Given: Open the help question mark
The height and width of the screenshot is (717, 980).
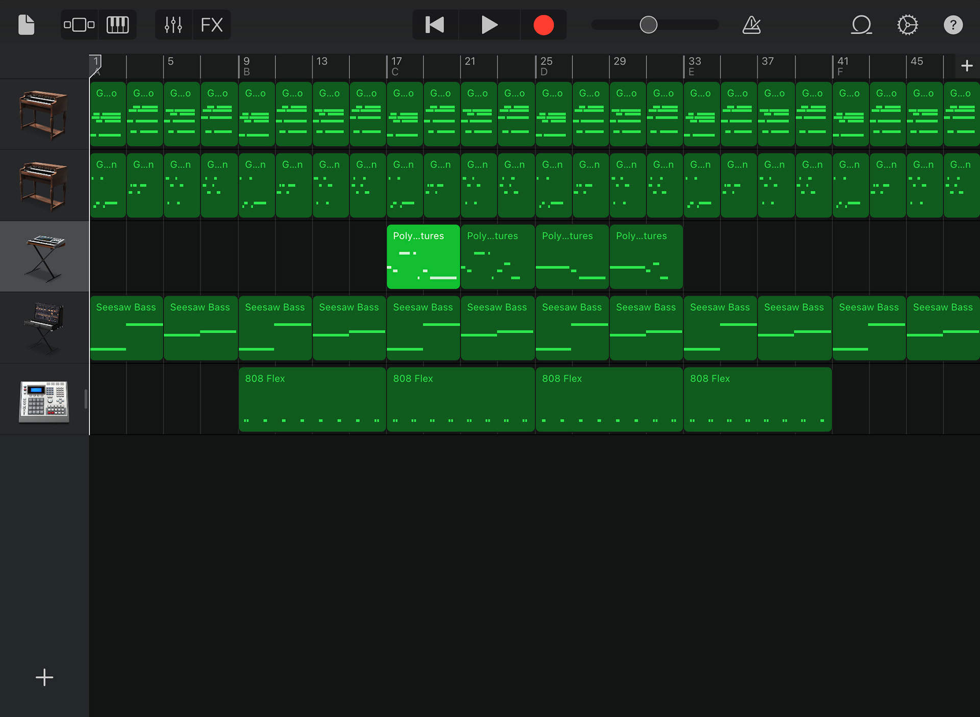Looking at the screenshot, I should (x=952, y=24).
